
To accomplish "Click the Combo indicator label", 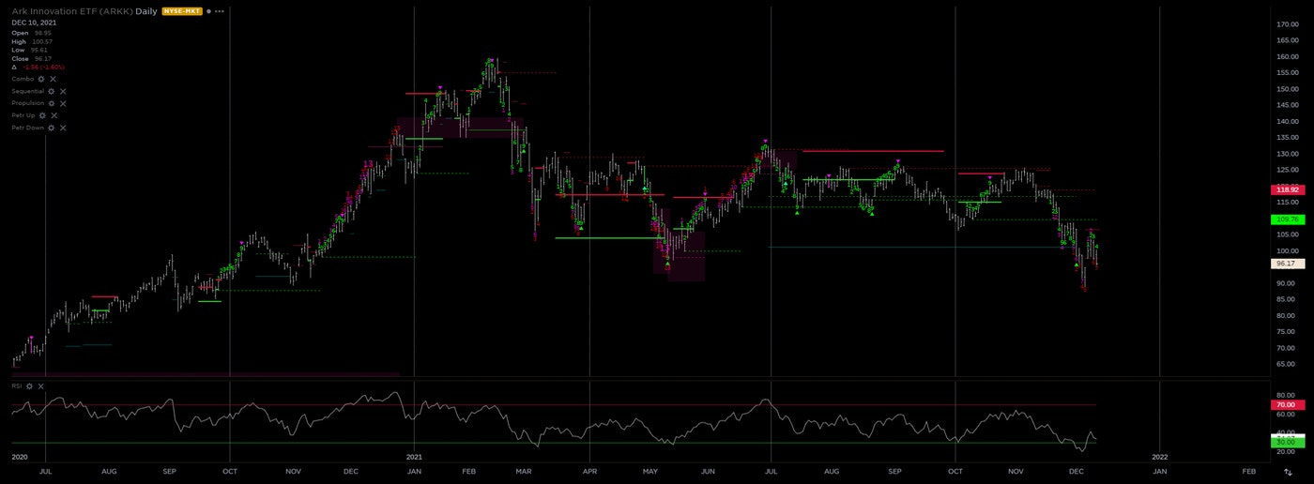I will tap(23, 79).
